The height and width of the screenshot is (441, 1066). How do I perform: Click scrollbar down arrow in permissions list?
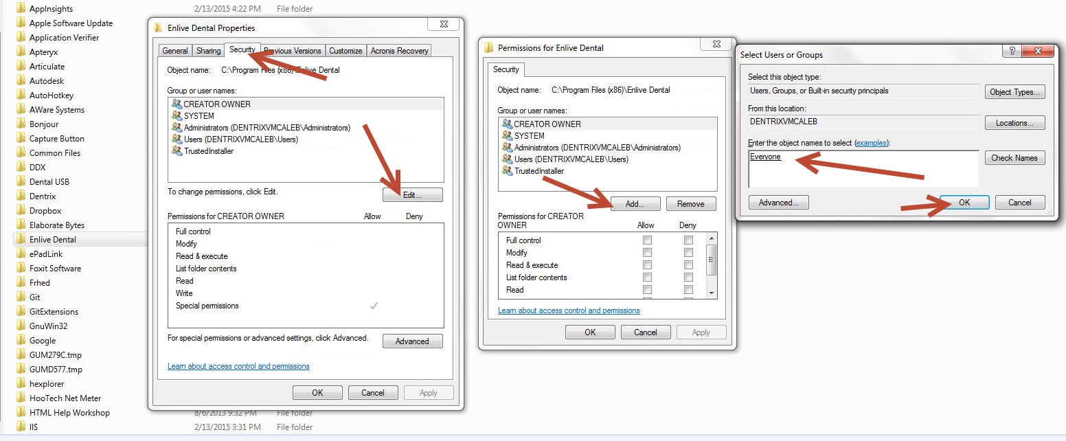[711, 293]
